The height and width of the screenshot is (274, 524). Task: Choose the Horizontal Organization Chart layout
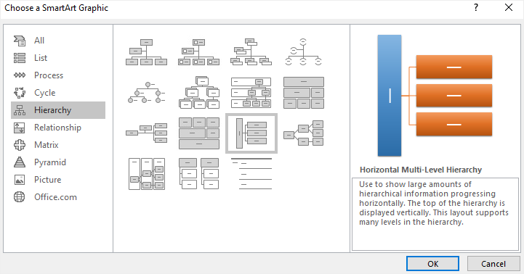(146, 133)
